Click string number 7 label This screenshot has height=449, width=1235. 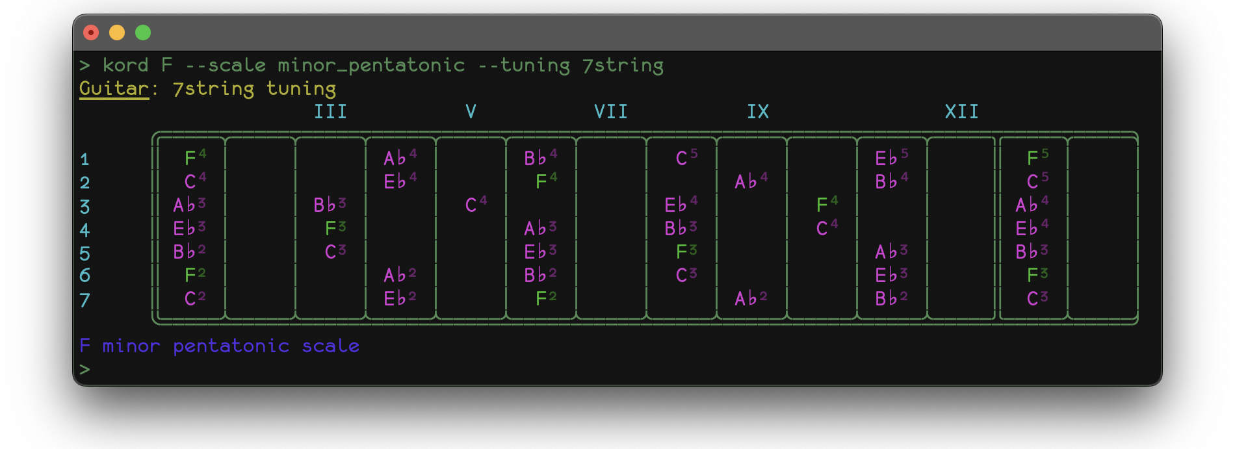pos(84,300)
